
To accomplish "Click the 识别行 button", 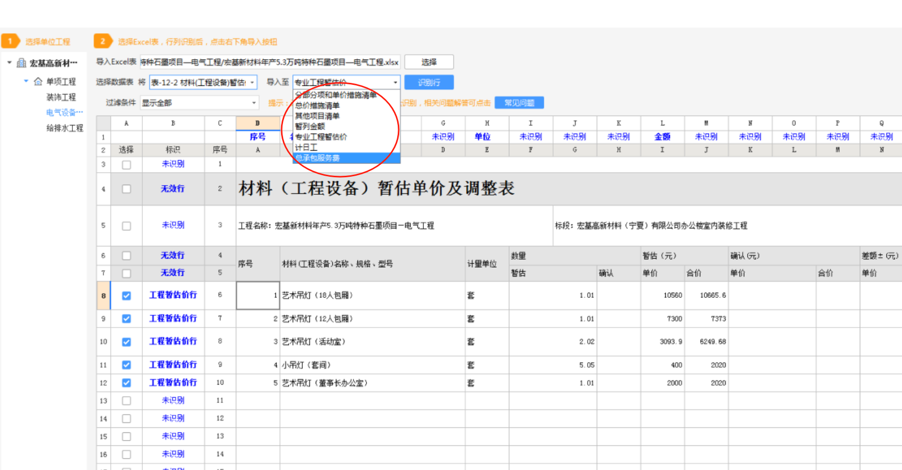I will pyautogui.click(x=429, y=82).
